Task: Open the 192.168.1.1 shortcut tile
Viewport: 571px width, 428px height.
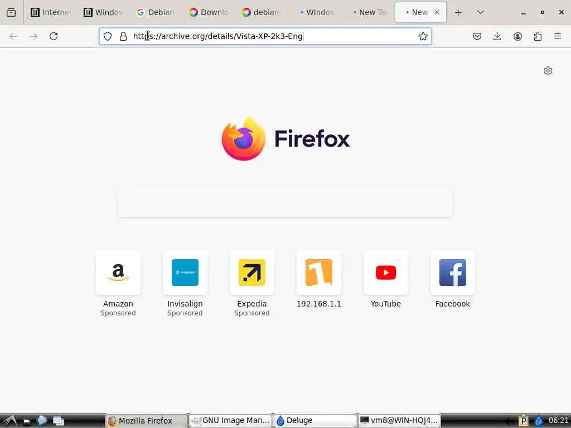Action: click(x=319, y=280)
